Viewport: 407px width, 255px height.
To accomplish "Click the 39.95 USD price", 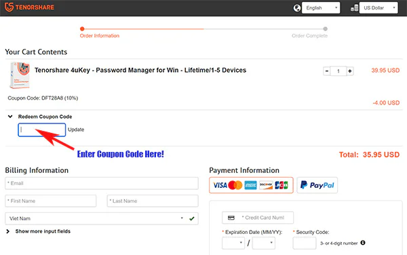I will click(385, 71).
